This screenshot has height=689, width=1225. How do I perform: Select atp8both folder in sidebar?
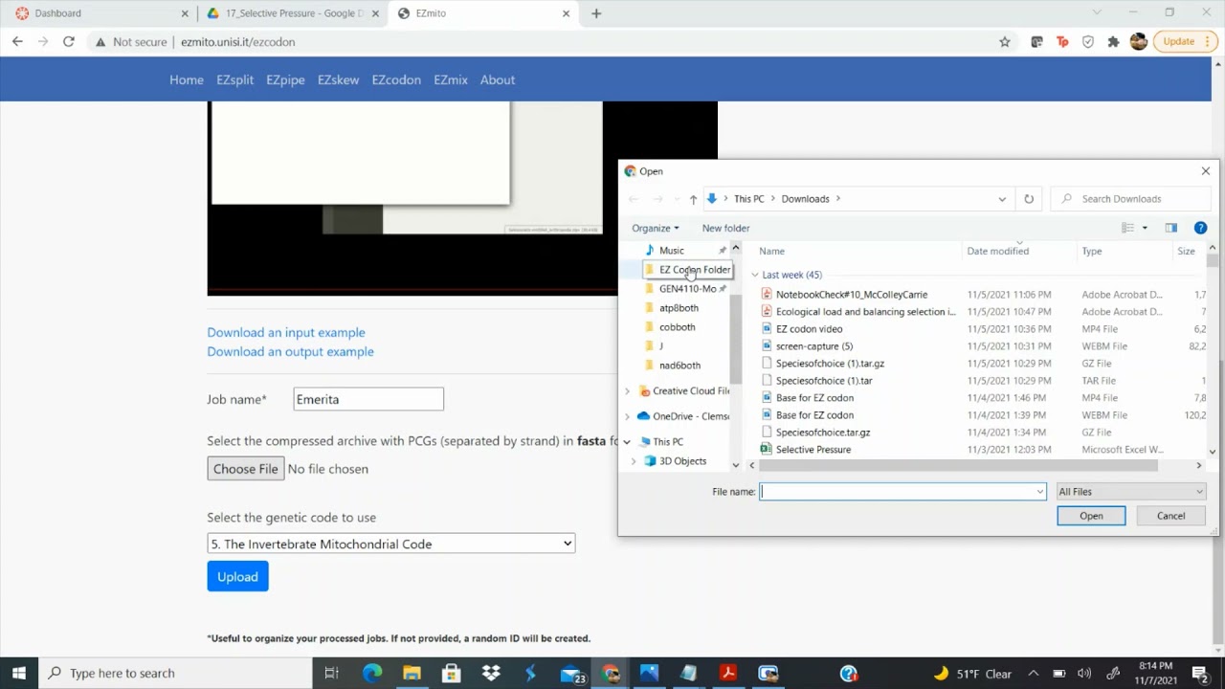[679, 308]
